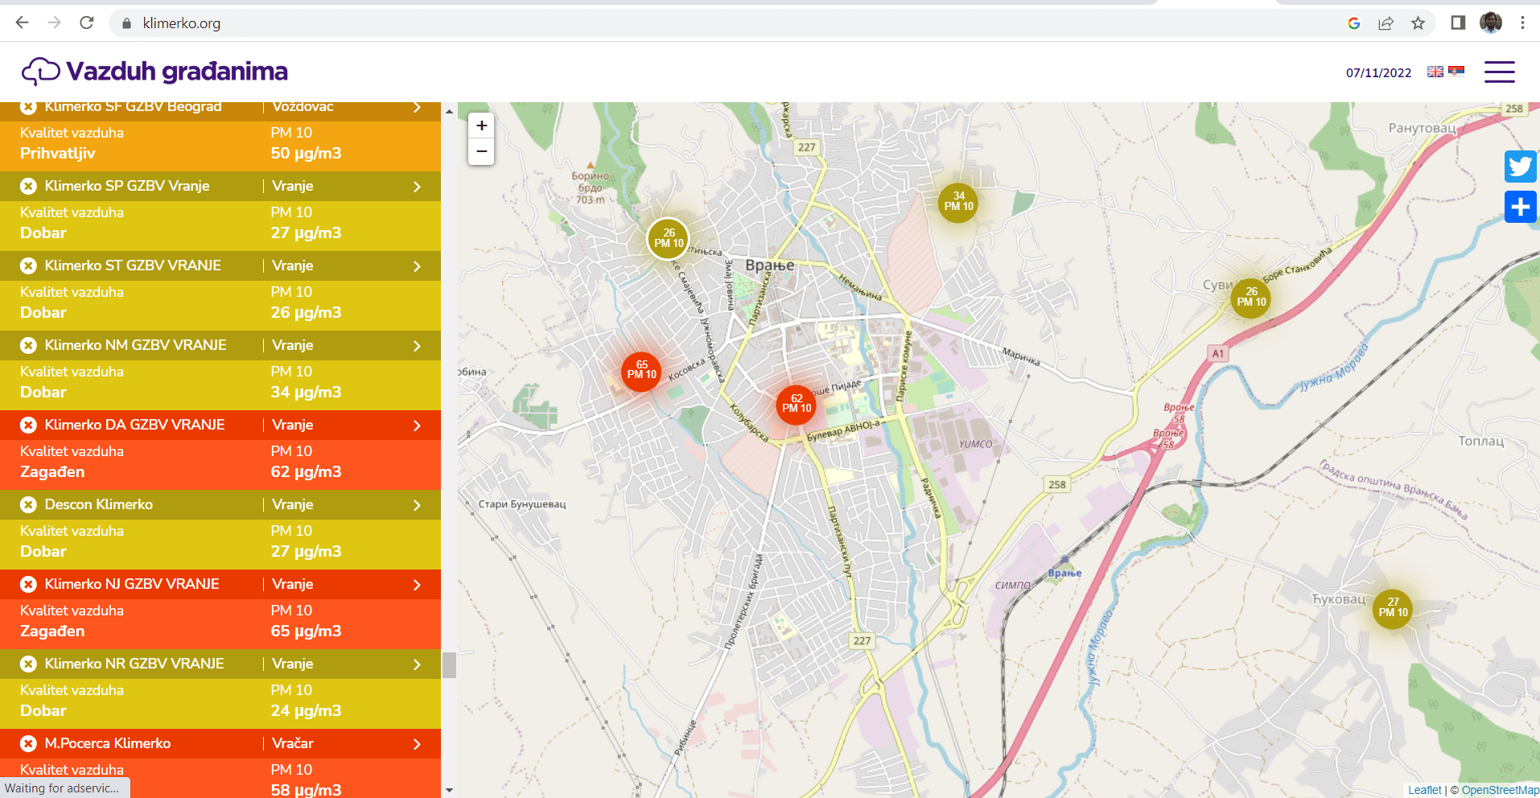Click the X icon on Klimerko NR GZBV VRANJE

pos(28,664)
